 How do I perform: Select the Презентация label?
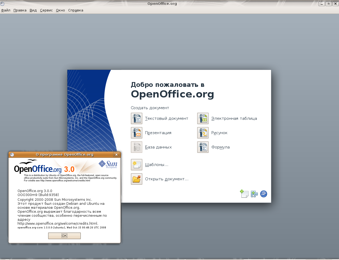[158, 133]
